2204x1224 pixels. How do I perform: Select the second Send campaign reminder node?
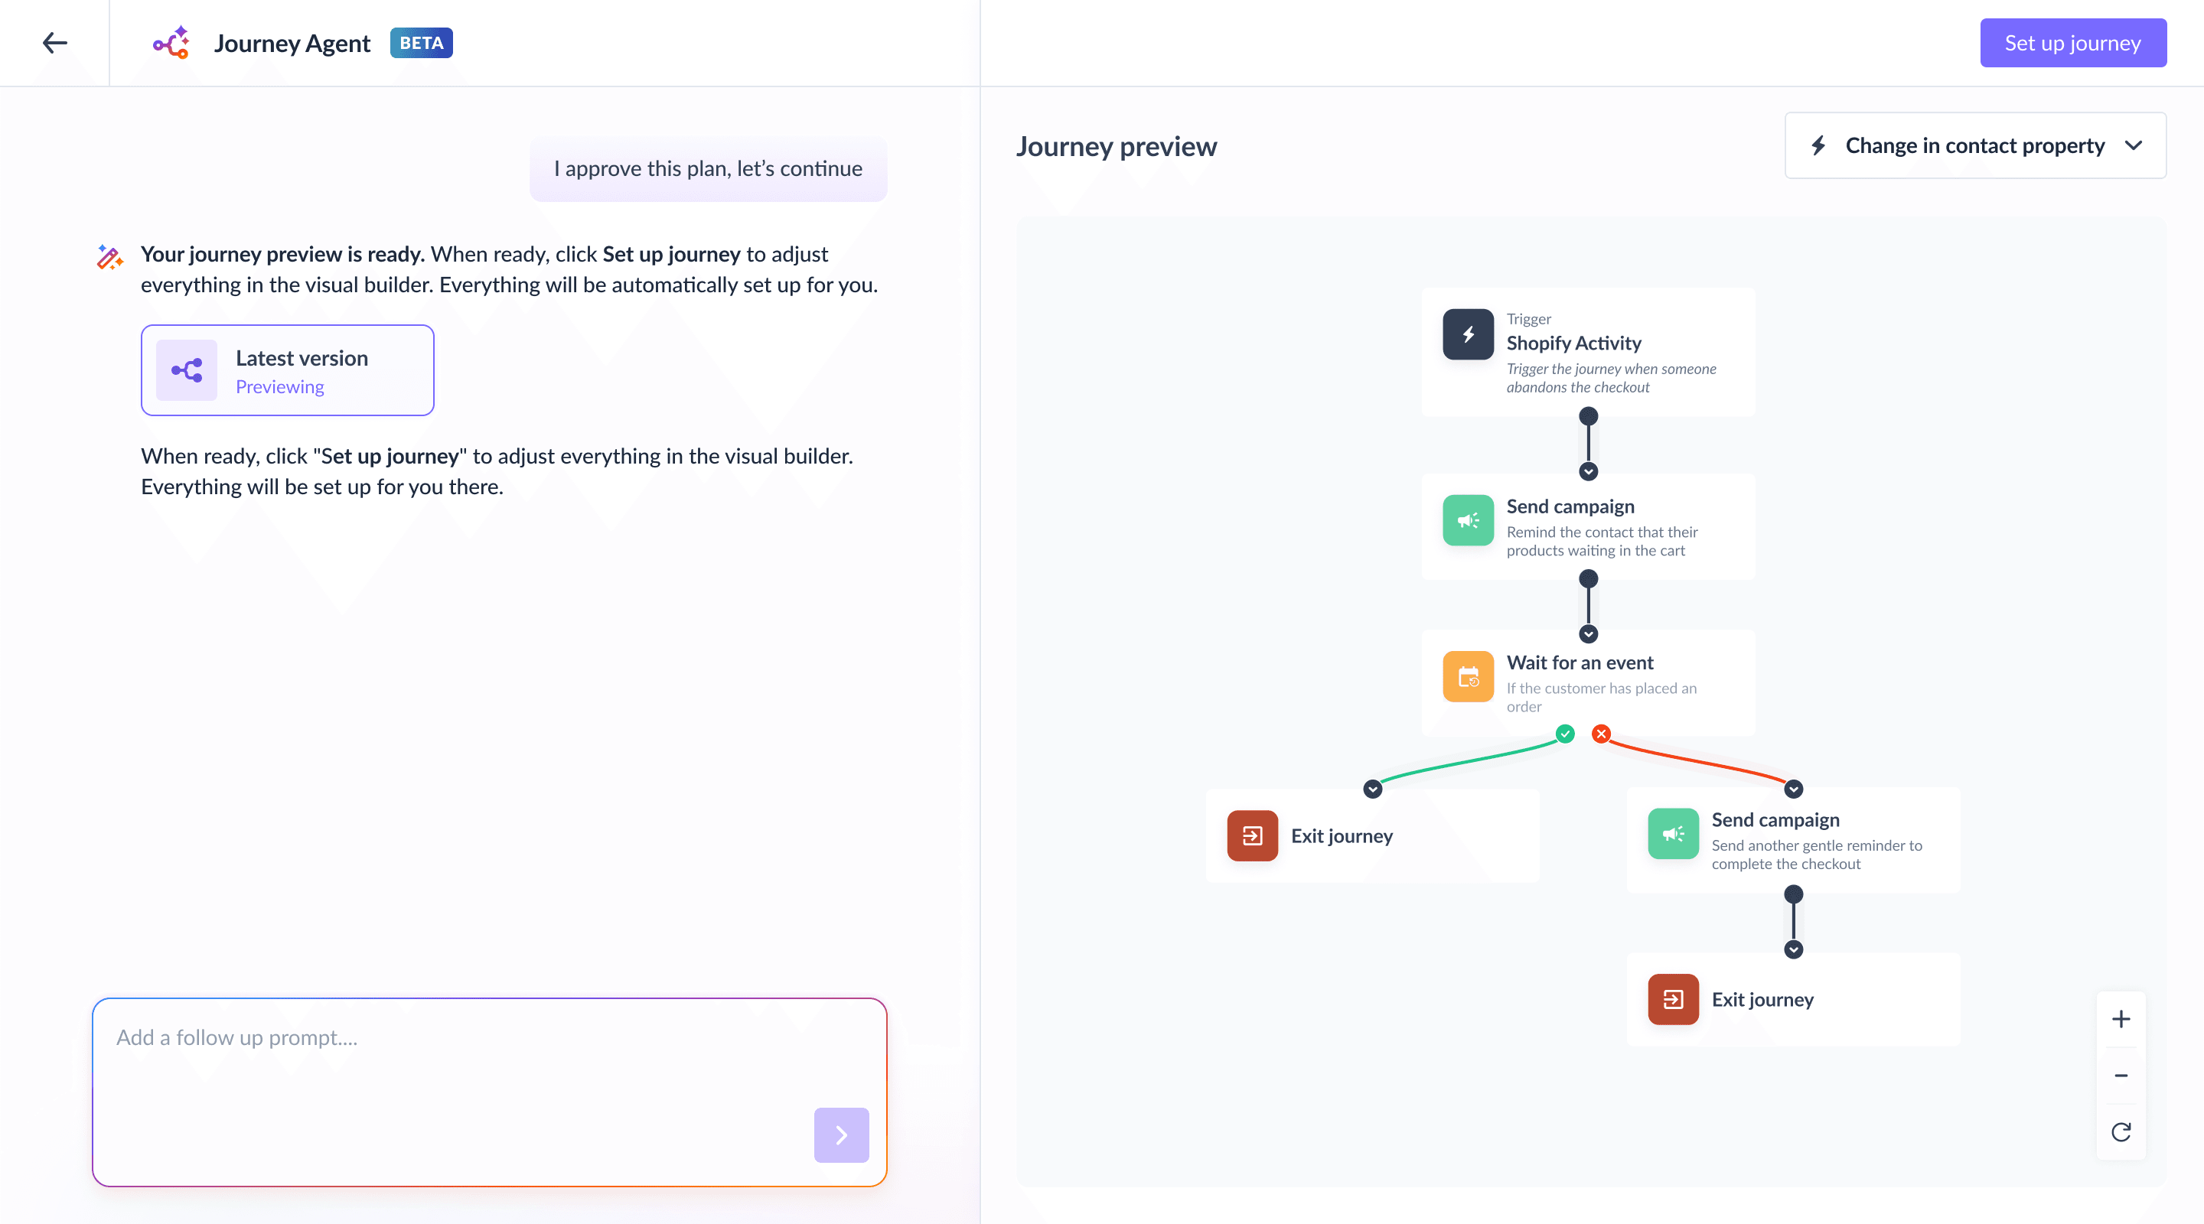click(1793, 840)
